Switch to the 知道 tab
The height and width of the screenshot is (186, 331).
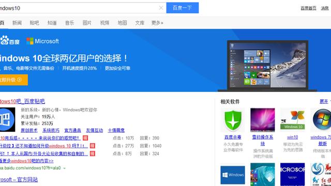pos(52,23)
